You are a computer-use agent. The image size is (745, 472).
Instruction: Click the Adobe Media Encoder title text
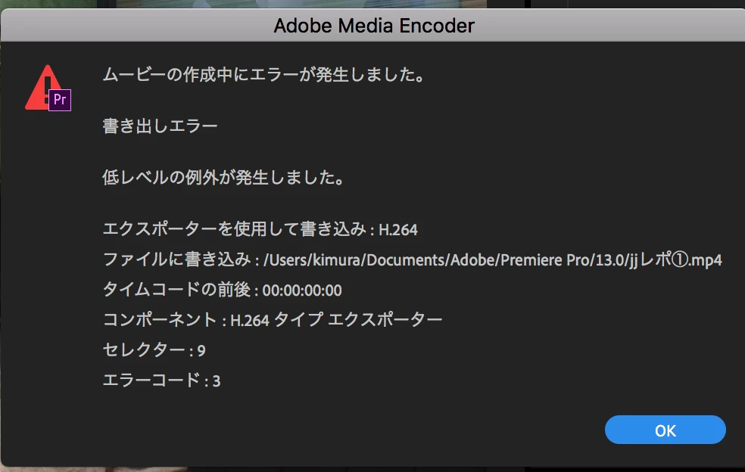(x=374, y=26)
